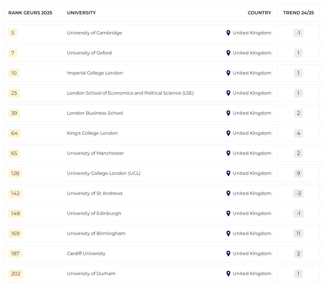This screenshot has height=288, width=324.
Task: Click the location pin for King's College London
Action: (x=228, y=133)
